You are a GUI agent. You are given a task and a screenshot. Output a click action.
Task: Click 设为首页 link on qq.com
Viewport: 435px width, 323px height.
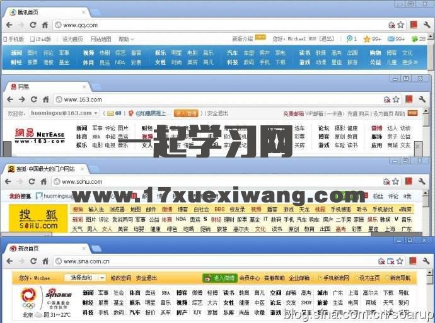(x=72, y=39)
